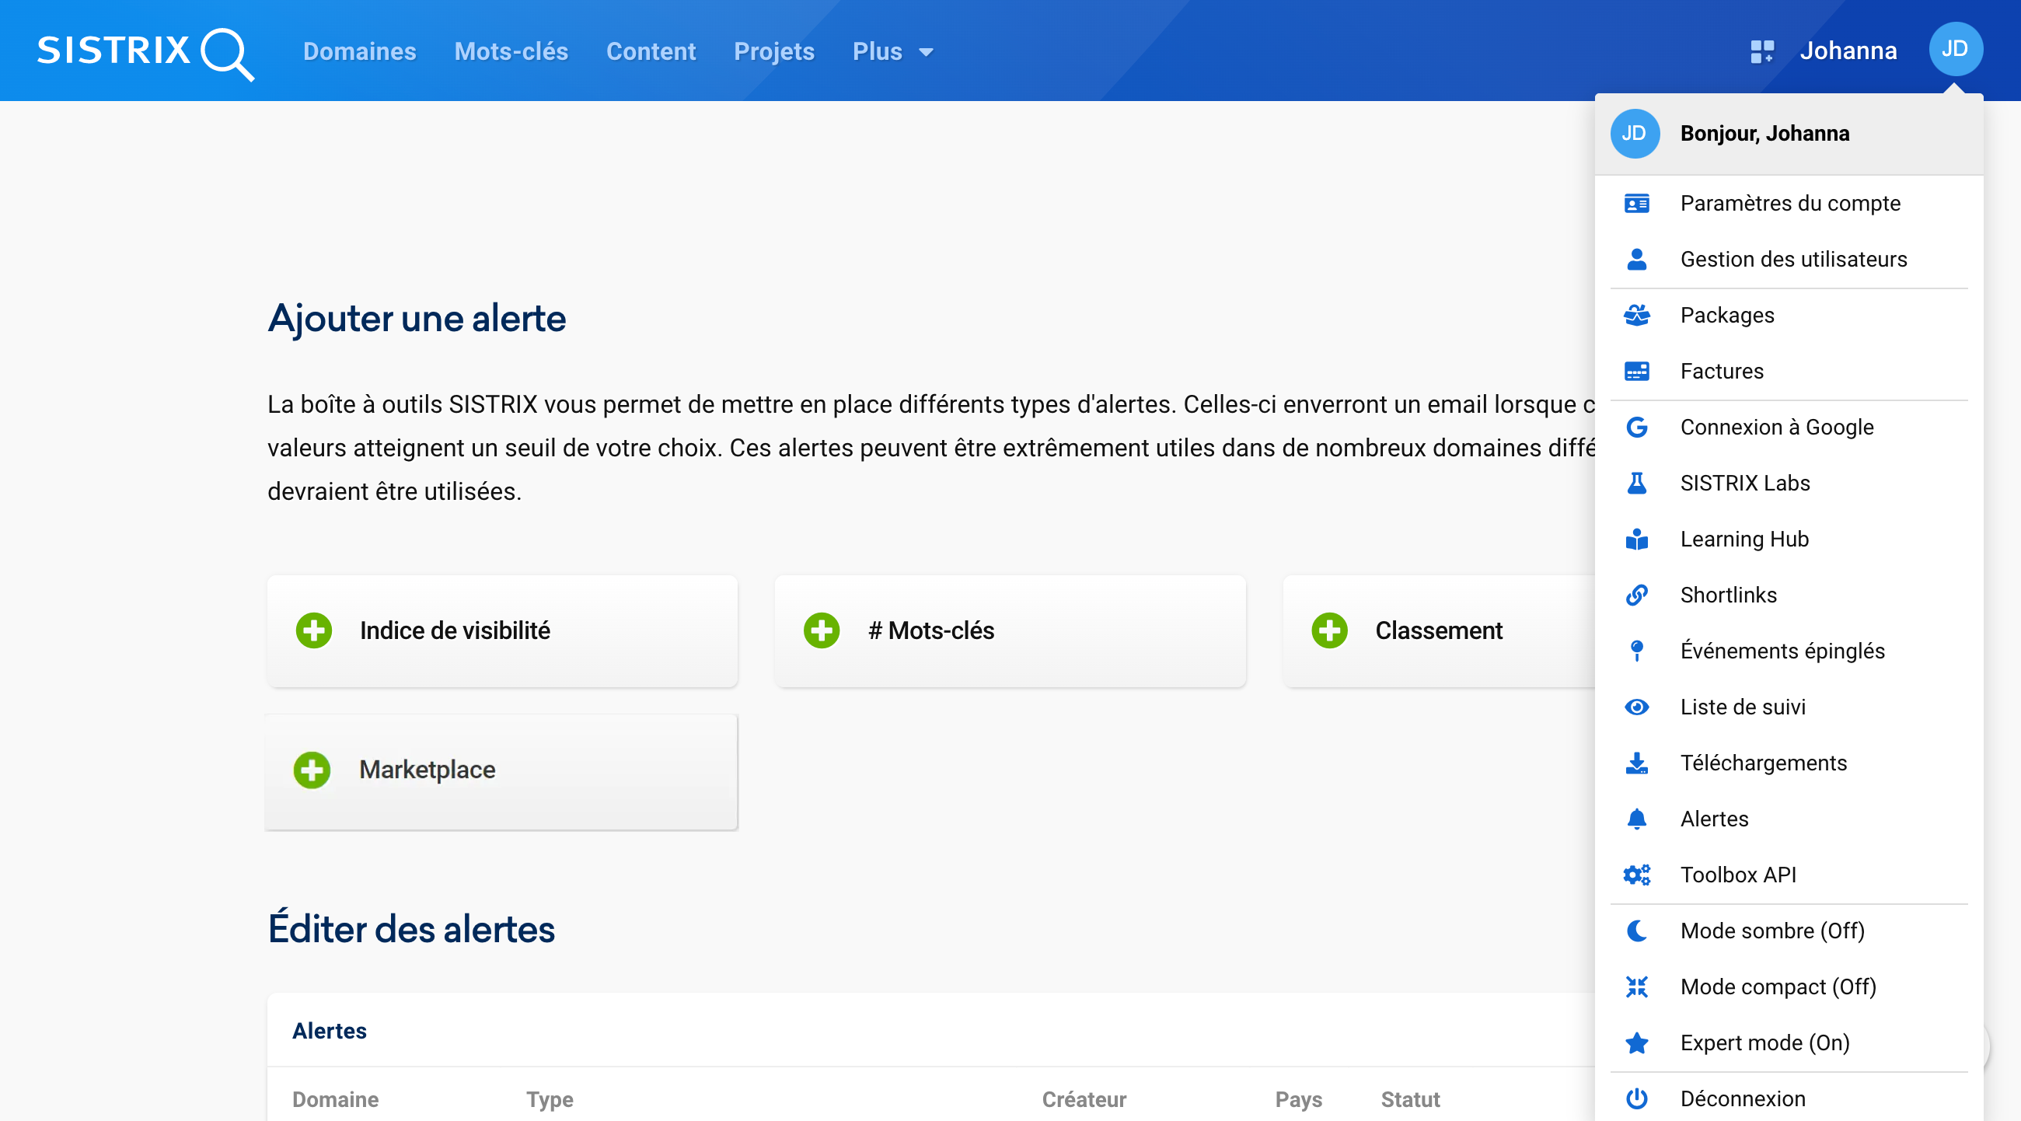The width and height of the screenshot is (2021, 1121).
Task: Click the green plus on Indice de visibilité
Action: pyautogui.click(x=314, y=630)
